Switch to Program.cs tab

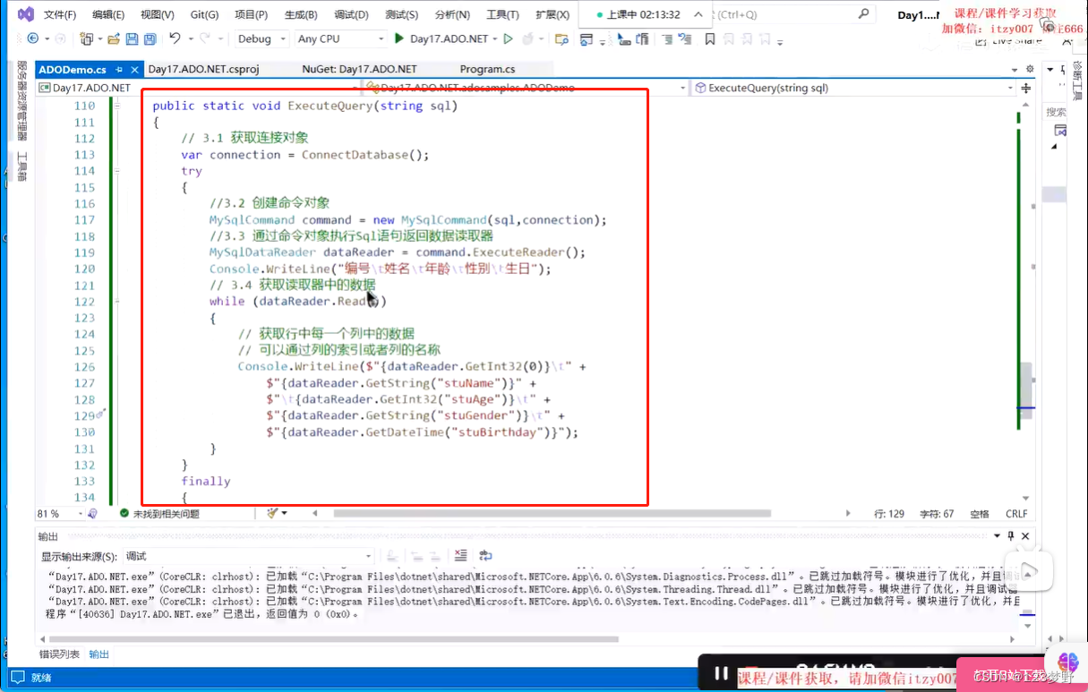pyautogui.click(x=487, y=69)
